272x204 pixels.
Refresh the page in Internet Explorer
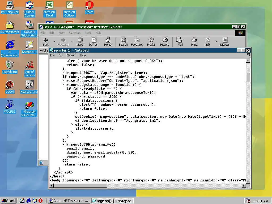tap(94, 42)
